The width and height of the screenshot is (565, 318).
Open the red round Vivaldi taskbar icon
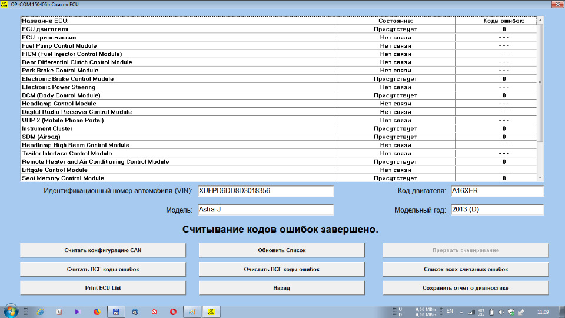(154, 312)
